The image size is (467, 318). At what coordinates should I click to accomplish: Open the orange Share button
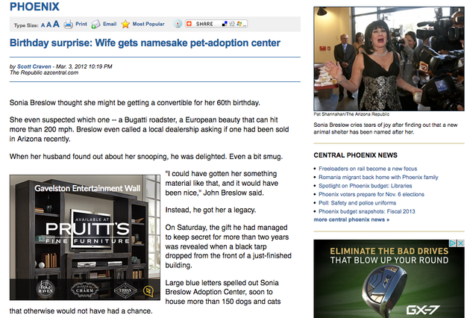(x=216, y=24)
